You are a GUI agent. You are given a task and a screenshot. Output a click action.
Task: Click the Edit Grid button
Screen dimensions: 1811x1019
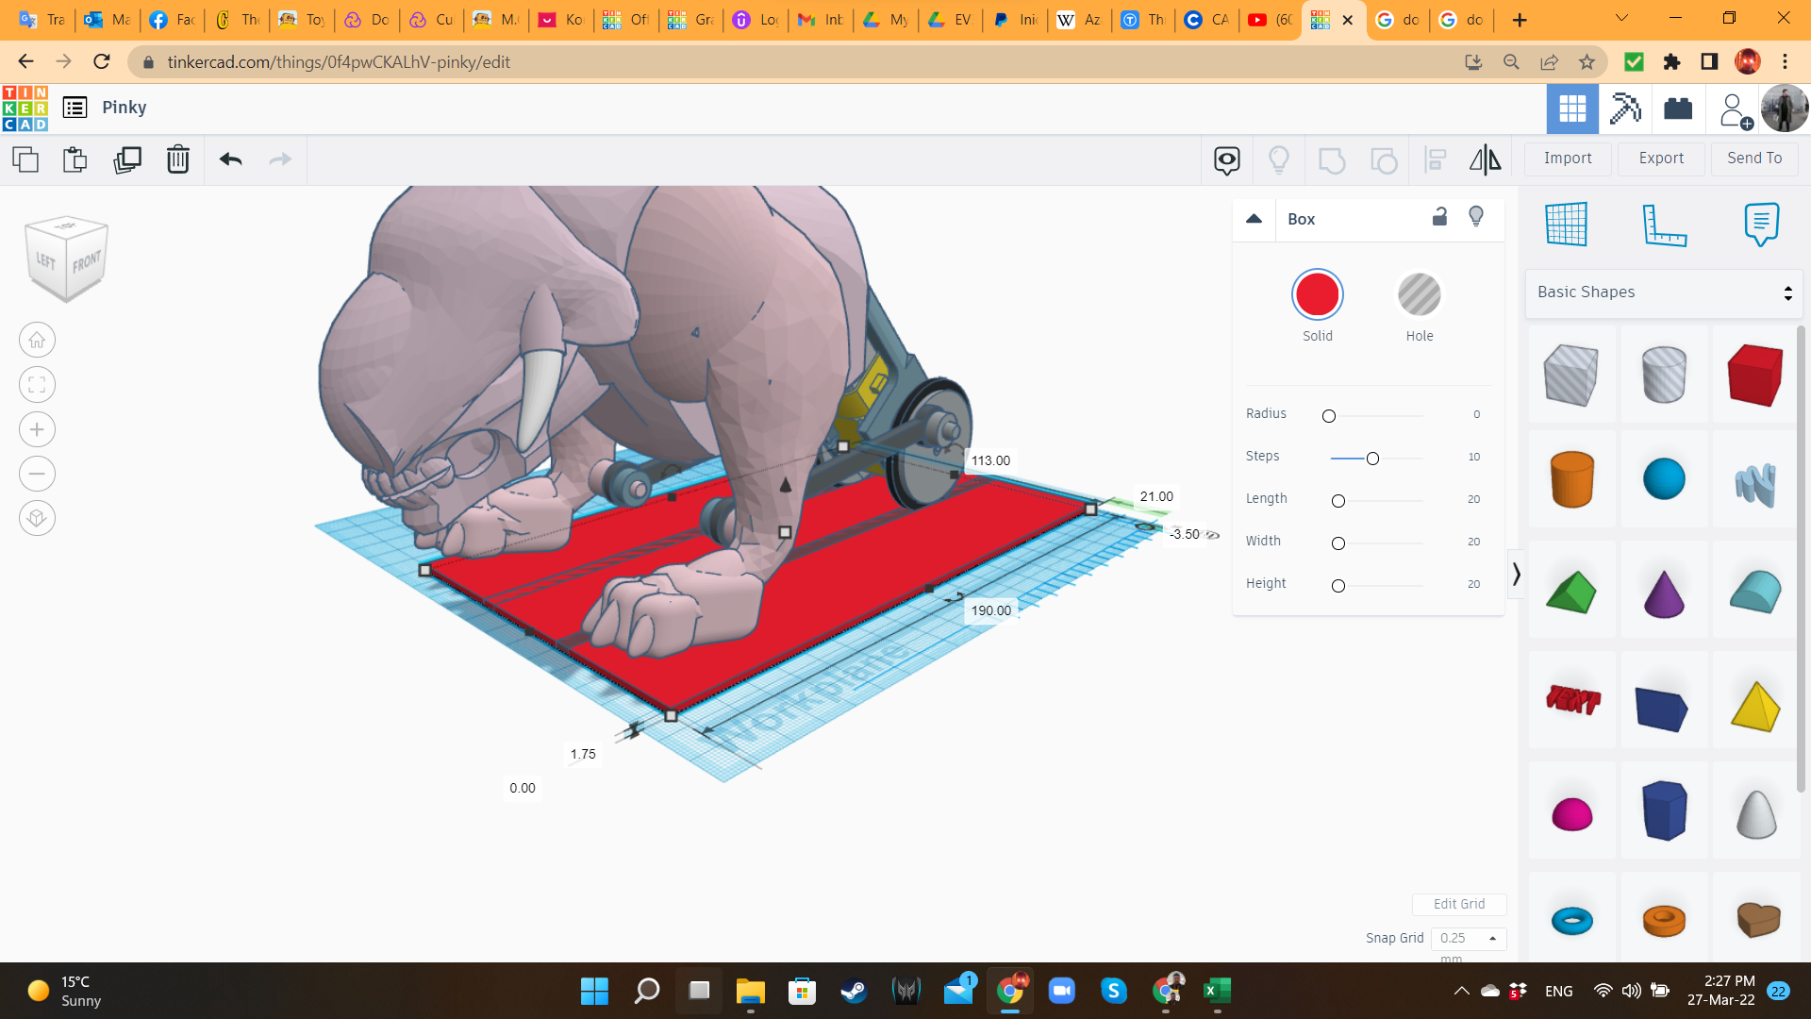[1458, 904]
